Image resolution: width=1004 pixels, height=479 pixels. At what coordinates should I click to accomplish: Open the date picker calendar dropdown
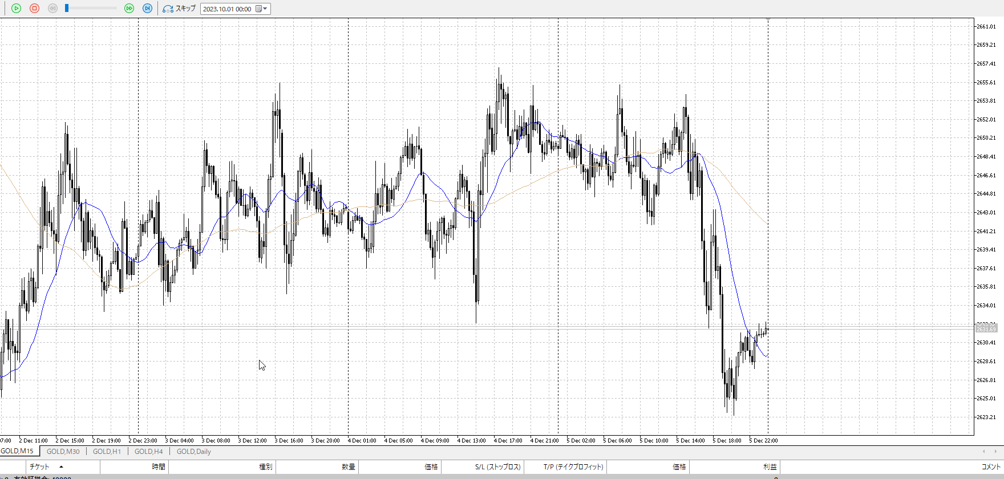click(x=261, y=9)
